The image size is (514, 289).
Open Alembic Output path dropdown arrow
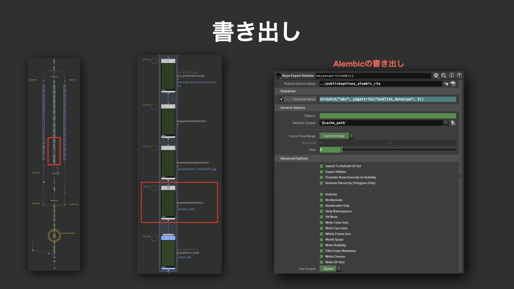click(x=446, y=123)
